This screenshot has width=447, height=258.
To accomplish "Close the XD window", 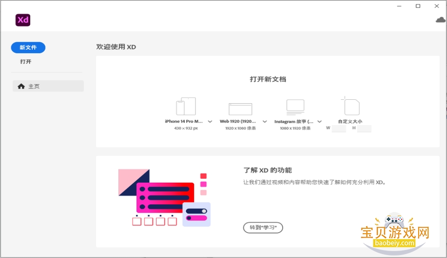I will point(437,6).
